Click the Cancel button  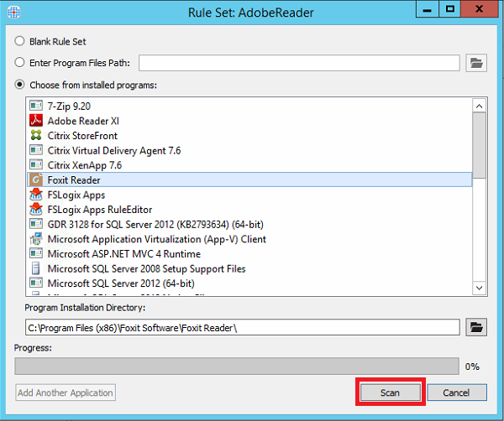click(x=457, y=392)
